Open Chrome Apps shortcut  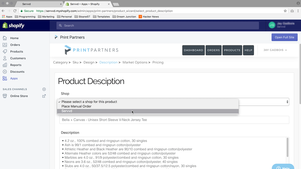tap(7, 17)
